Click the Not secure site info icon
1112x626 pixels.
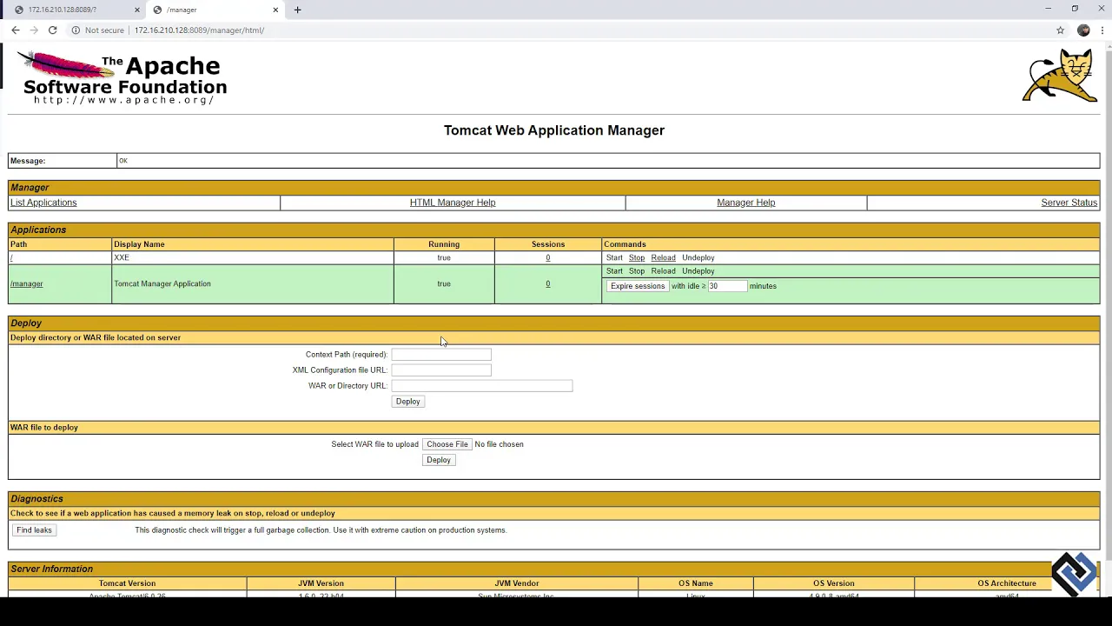click(x=76, y=30)
